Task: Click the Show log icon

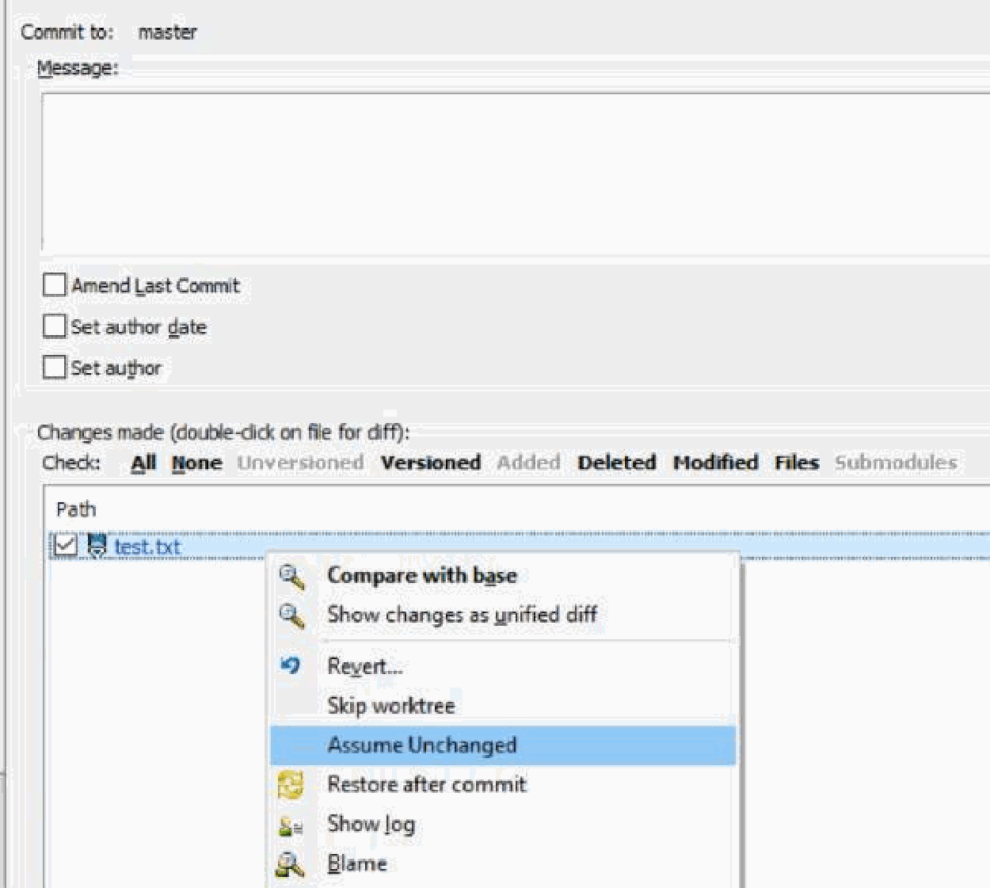Action: (291, 825)
